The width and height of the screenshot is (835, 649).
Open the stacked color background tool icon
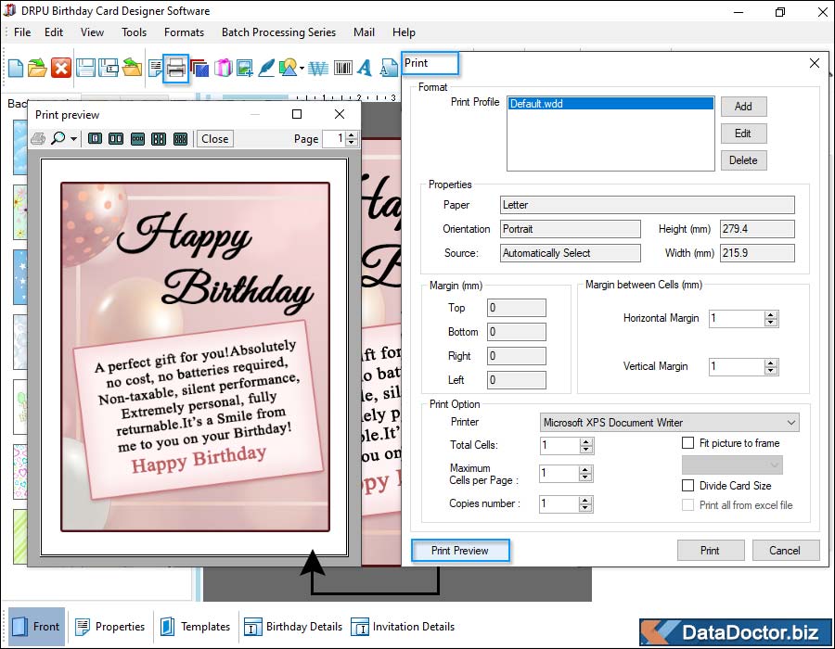tap(199, 68)
